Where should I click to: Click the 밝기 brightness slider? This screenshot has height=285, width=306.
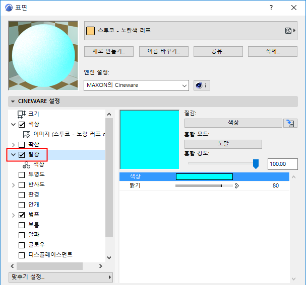[x=204, y=186]
